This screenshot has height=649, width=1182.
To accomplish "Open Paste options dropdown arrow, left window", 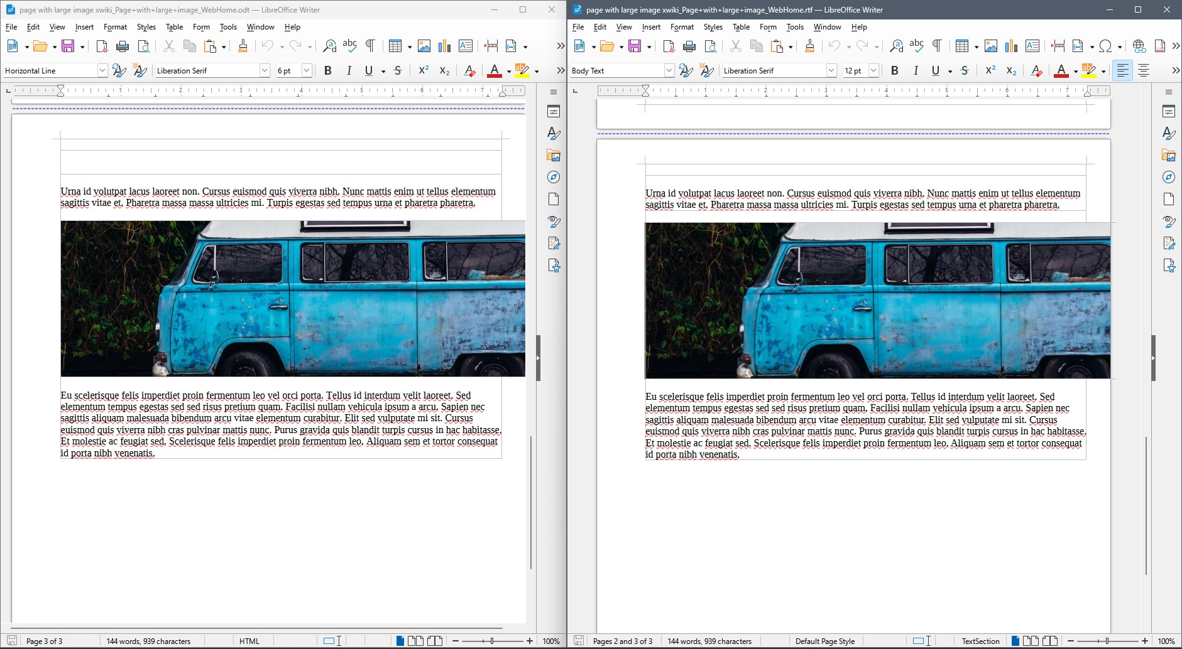I will (x=223, y=46).
